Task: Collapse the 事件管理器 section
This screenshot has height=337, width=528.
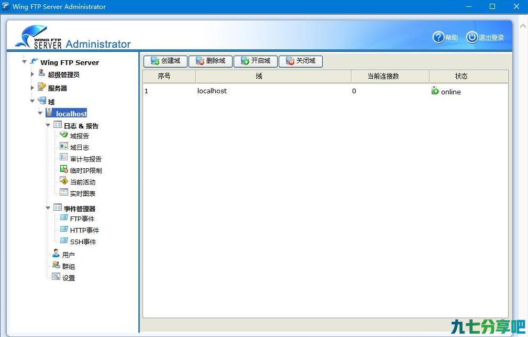Action: [48, 208]
